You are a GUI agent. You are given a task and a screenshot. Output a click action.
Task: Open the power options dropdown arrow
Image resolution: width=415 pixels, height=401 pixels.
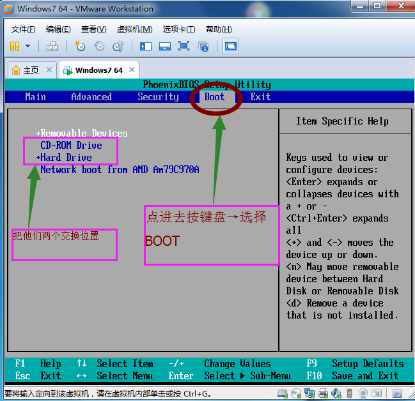pos(27,46)
